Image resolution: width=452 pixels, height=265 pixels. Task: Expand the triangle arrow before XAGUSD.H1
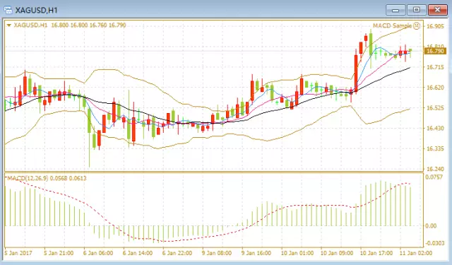8,25
